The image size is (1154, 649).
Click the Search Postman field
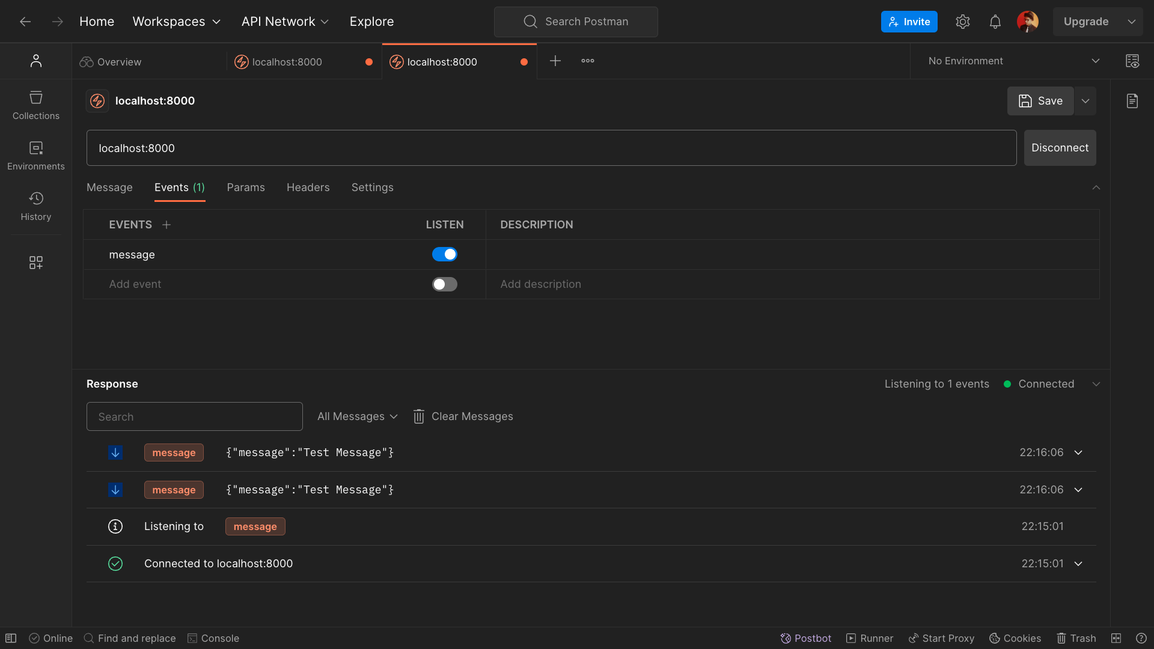click(576, 22)
